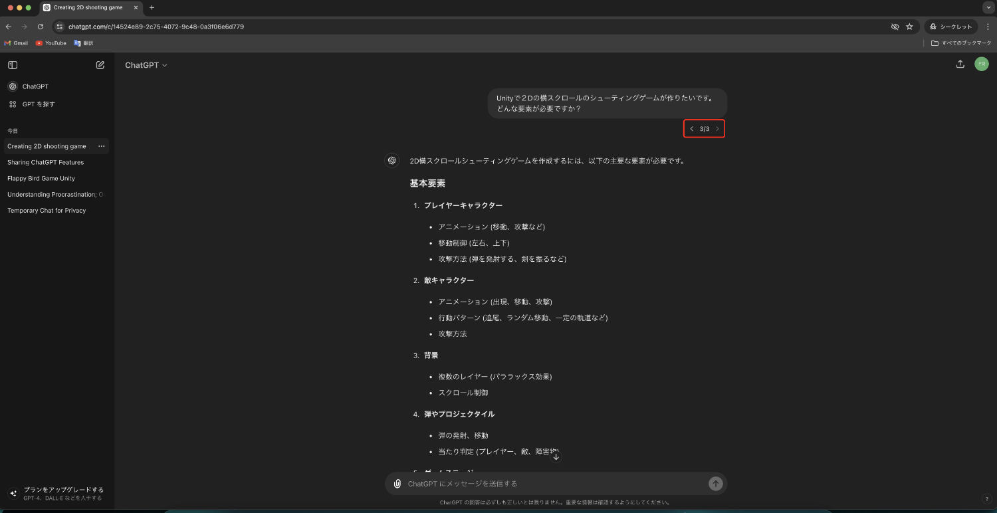Click the user message bubble about Unity
Viewport: 997px width, 513px height.
tap(608, 103)
